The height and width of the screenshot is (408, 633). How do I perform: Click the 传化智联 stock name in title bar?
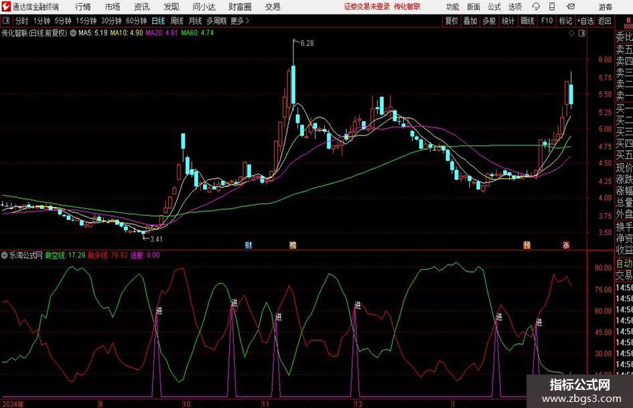407,7
